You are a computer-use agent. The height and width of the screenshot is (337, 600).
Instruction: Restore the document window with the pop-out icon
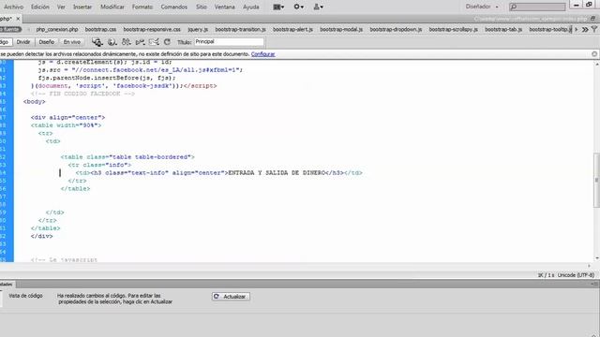pos(592,19)
